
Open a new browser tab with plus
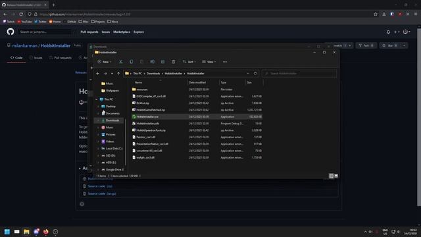tap(54, 5)
